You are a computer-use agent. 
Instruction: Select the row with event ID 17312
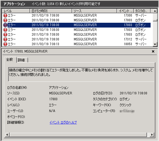pos(77,39)
